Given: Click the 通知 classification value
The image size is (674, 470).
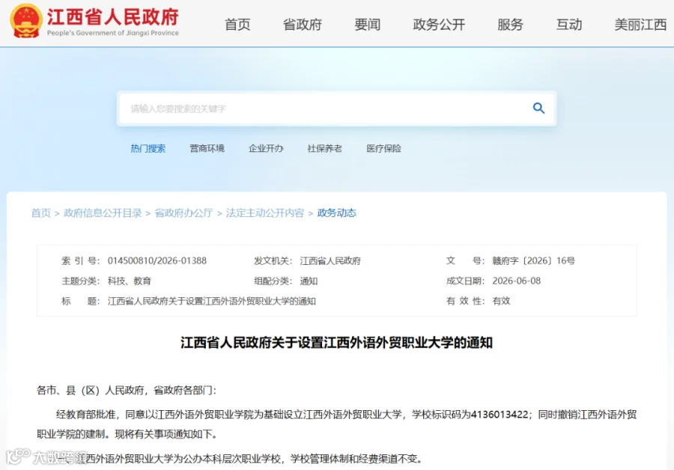Looking at the screenshot, I should pos(309,281).
